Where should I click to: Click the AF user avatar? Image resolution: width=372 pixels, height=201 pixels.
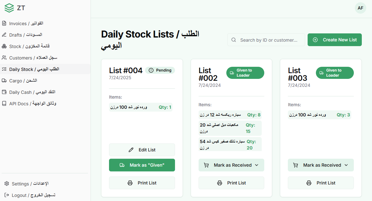tap(361, 8)
